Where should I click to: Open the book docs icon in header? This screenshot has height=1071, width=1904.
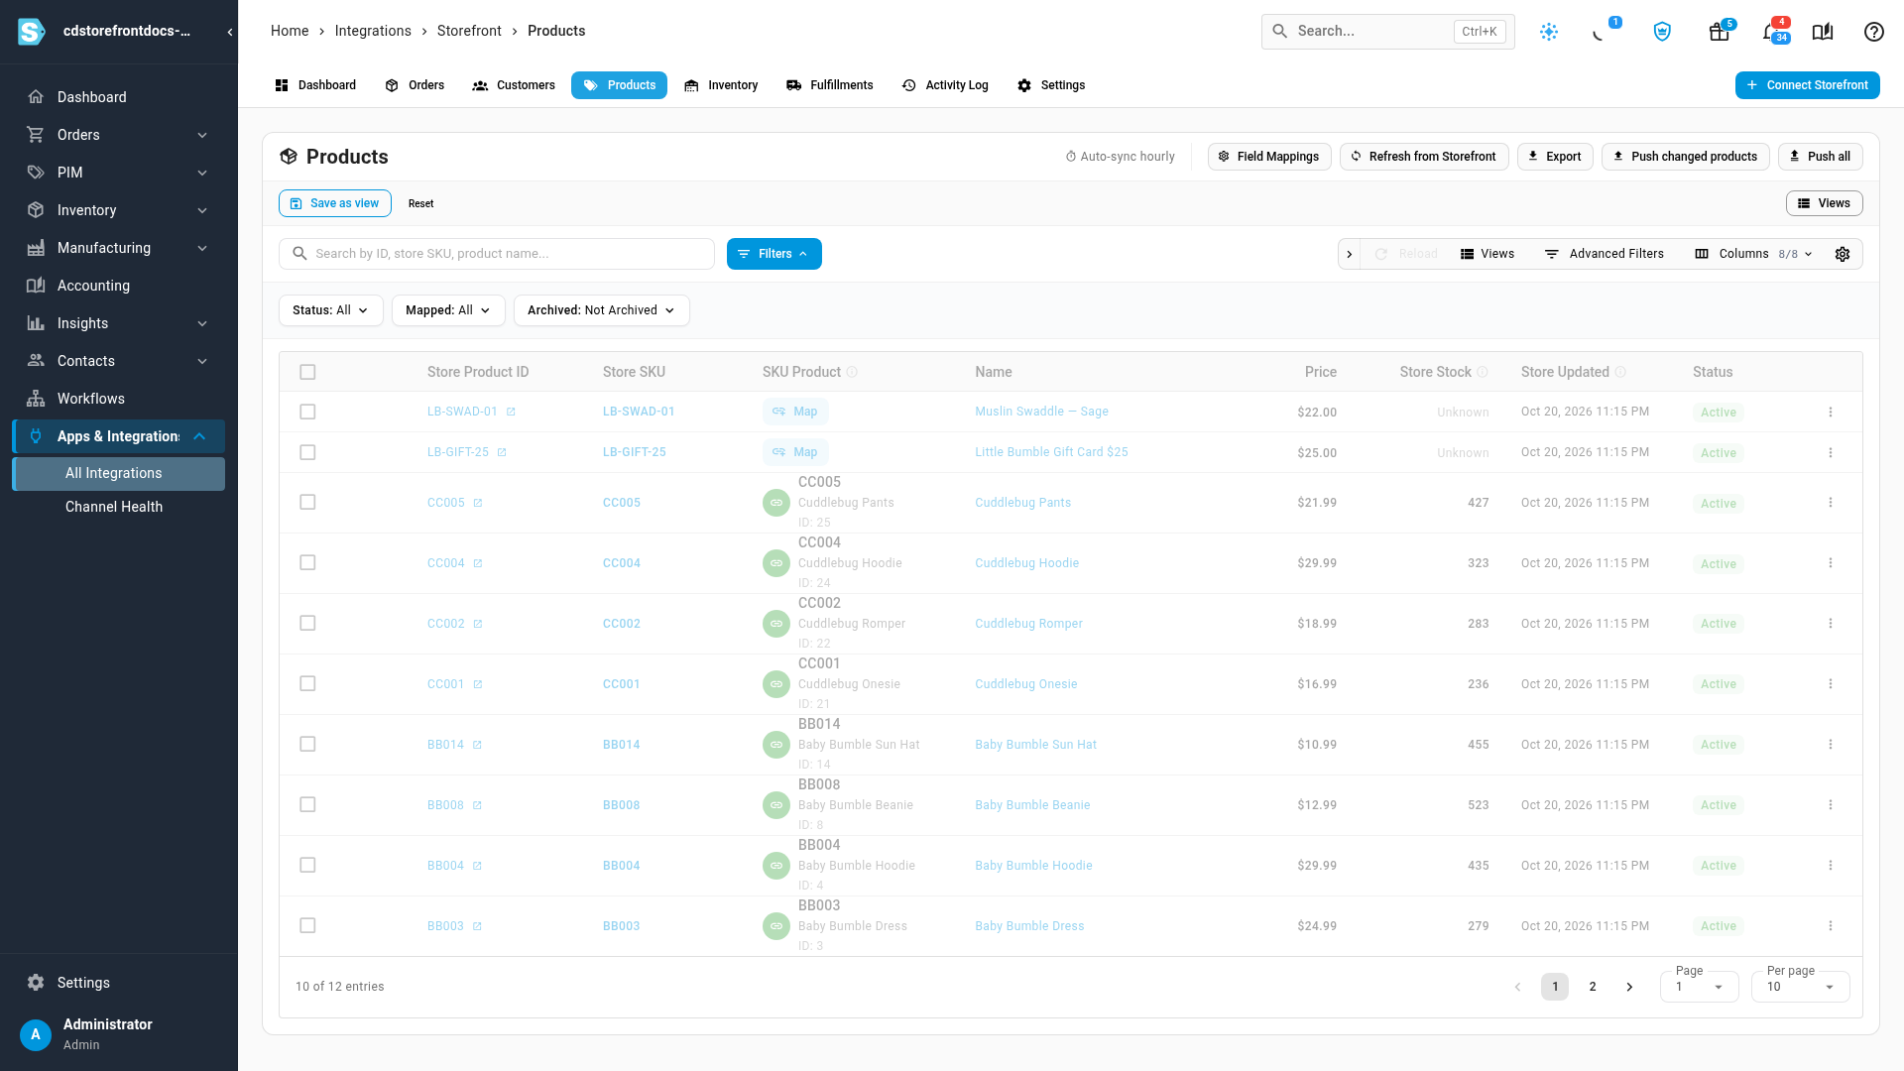point(1823,32)
